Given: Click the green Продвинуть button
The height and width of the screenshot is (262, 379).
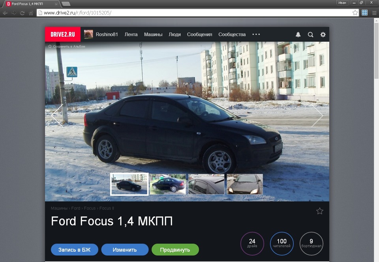Looking at the screenshot, I should (x=175, y=250).
